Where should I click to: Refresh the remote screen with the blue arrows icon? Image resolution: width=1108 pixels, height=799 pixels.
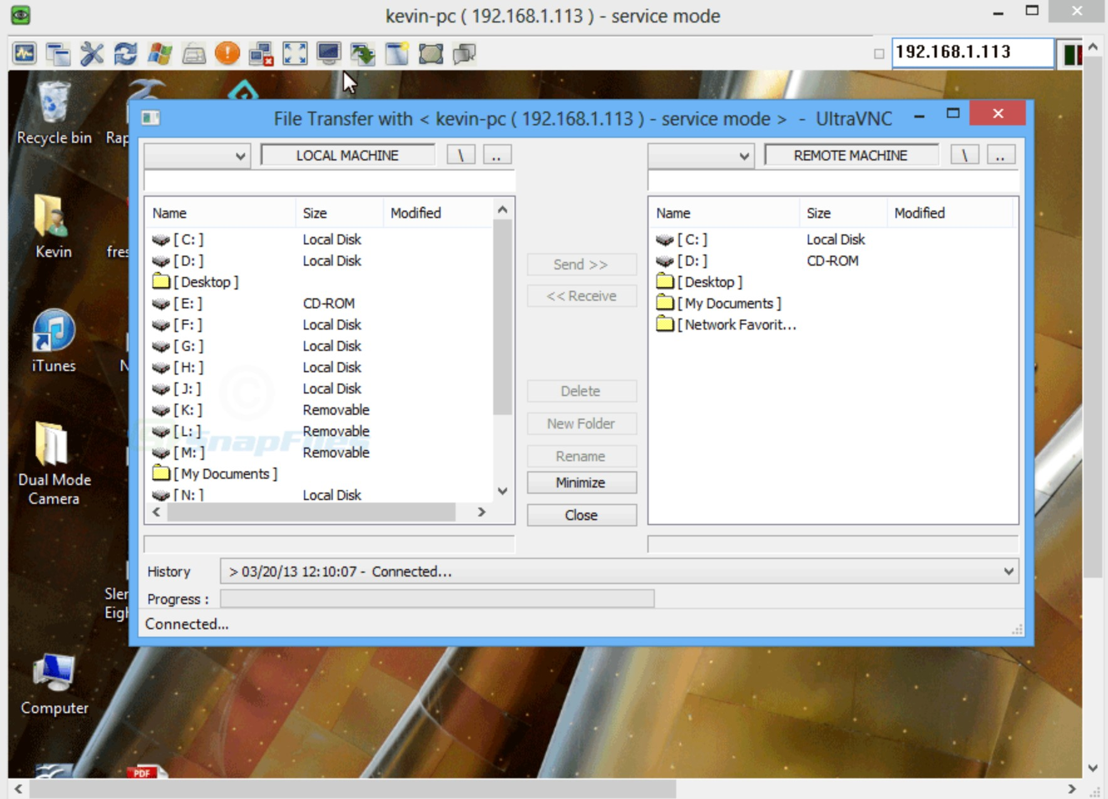[x=126, y=53]
